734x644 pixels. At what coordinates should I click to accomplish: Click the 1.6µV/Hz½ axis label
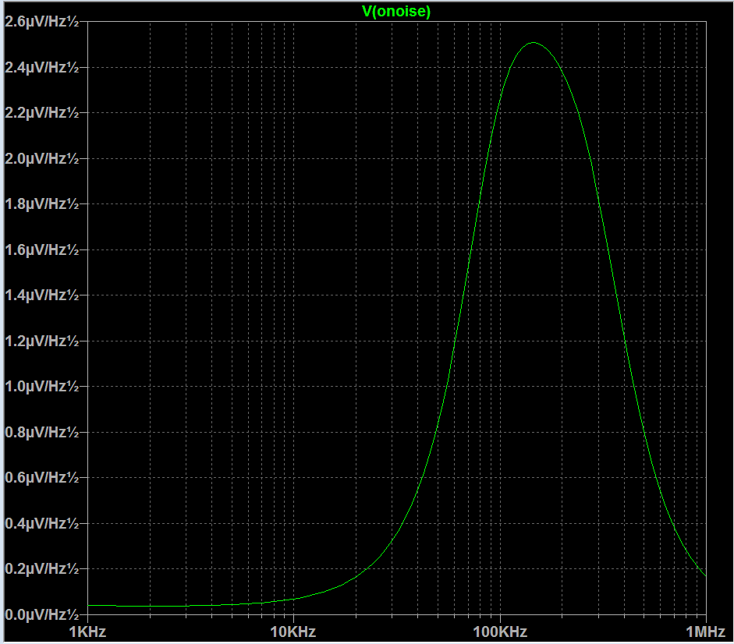click(x=41, y=250)
